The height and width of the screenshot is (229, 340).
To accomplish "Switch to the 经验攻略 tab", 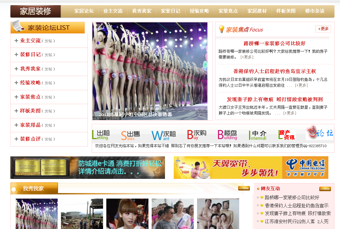I will pos(199,11).
